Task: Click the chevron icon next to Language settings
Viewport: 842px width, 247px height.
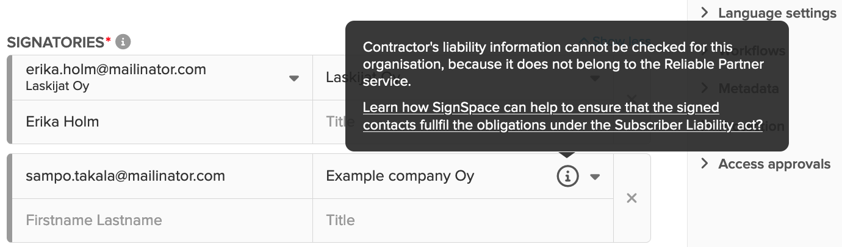Action: (x=705, y=12)
